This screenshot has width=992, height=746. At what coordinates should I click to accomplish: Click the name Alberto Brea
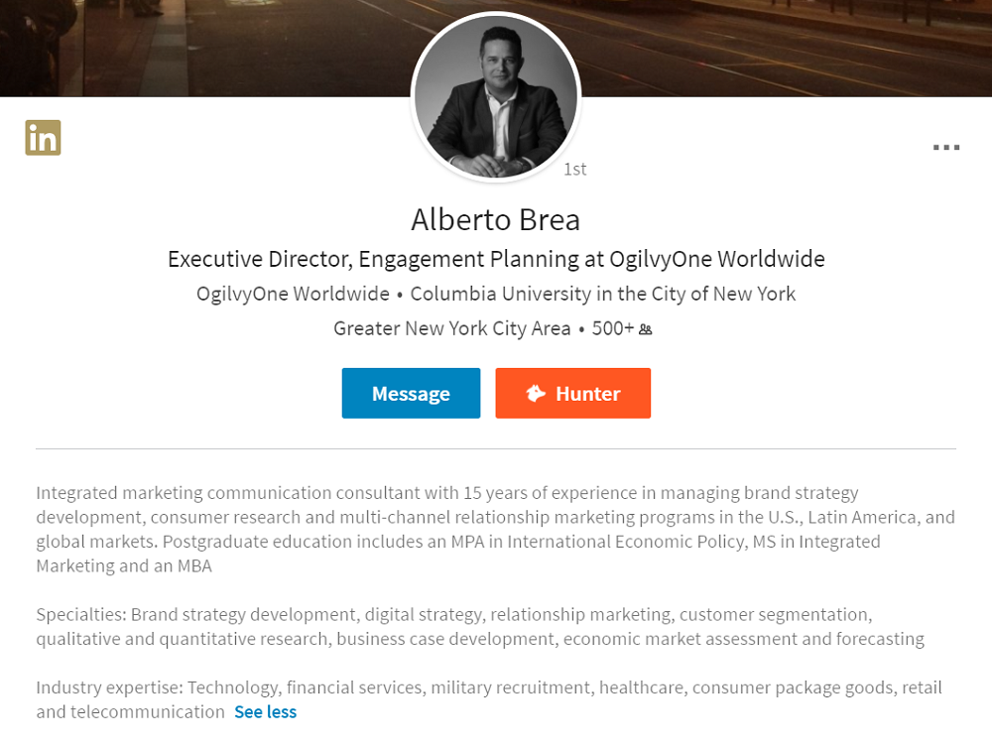[495, 219]
